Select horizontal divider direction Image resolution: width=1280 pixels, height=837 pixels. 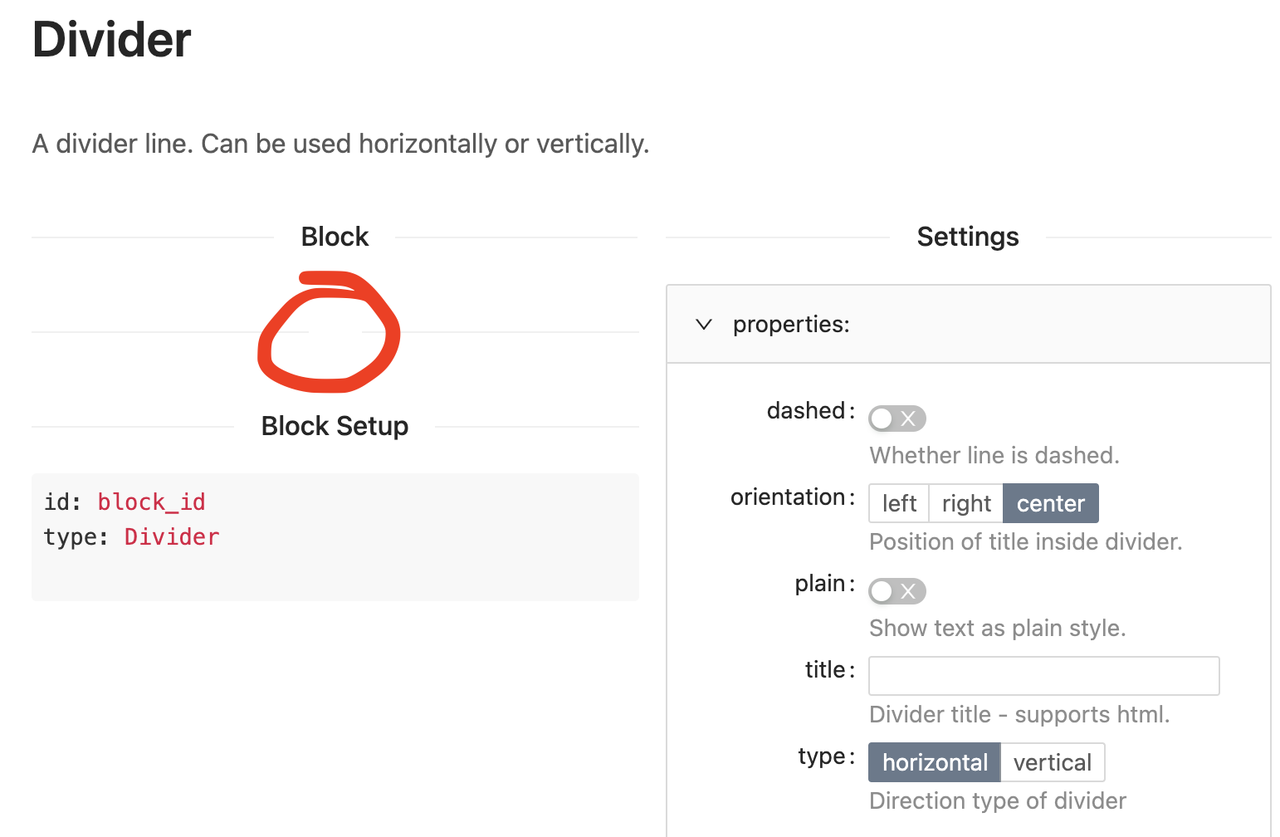934,761
